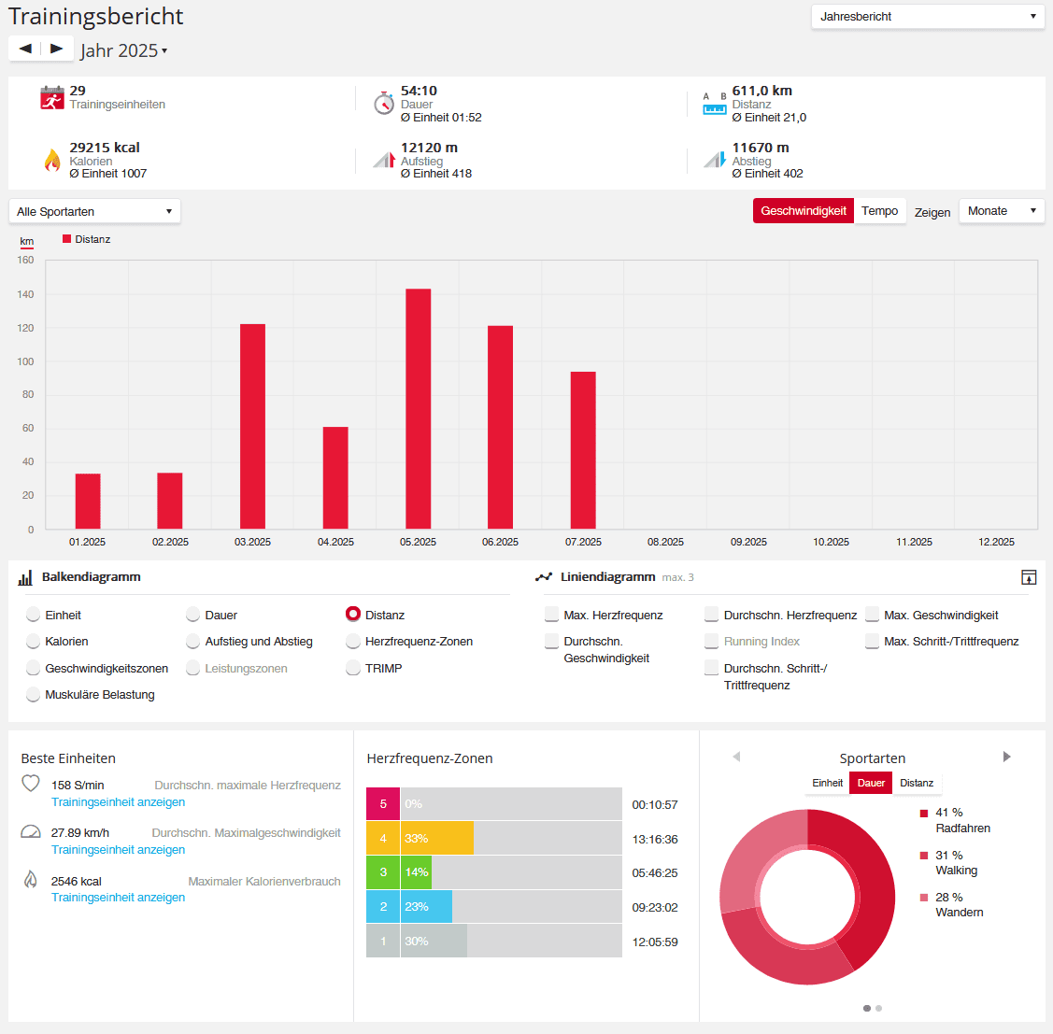The width and height of the screenshot is (1053, 1034).
Task: Click the export chart icon next to Liniendiagramm
Action: point(1028,576)
